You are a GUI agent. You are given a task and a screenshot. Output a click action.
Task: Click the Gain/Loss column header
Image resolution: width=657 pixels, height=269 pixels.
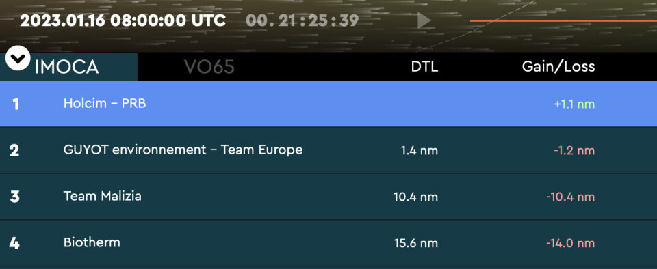pyautogui.click(x=558, y=66)
